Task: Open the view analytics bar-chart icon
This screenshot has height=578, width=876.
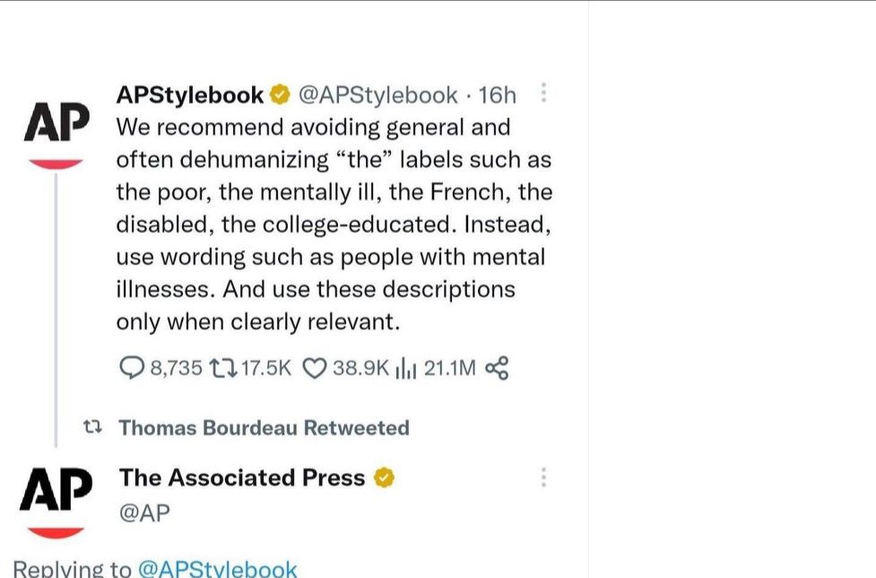Action: (x=407, y=367)
